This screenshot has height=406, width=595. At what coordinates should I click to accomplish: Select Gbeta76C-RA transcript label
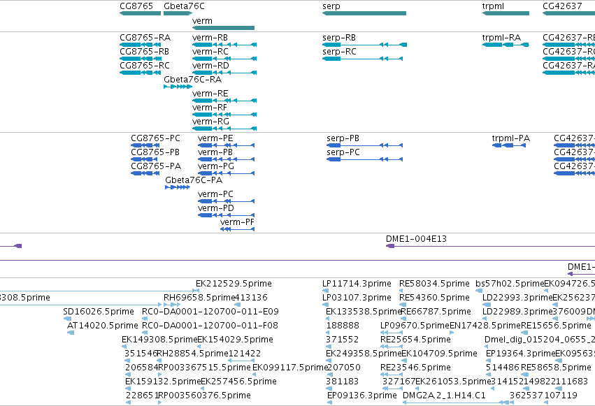pyautogui.click(x=192, y=80)
